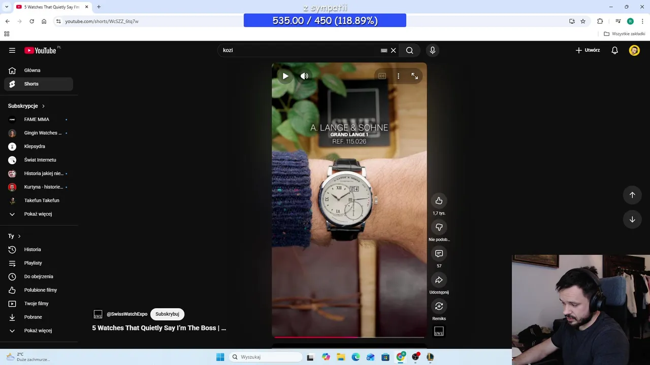Expand the Short to fullscreen
The image size is (650, 365).
tap(415, 76)
